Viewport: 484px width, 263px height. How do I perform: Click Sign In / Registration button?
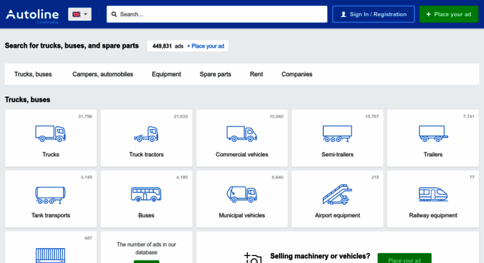tap(374, 14)
